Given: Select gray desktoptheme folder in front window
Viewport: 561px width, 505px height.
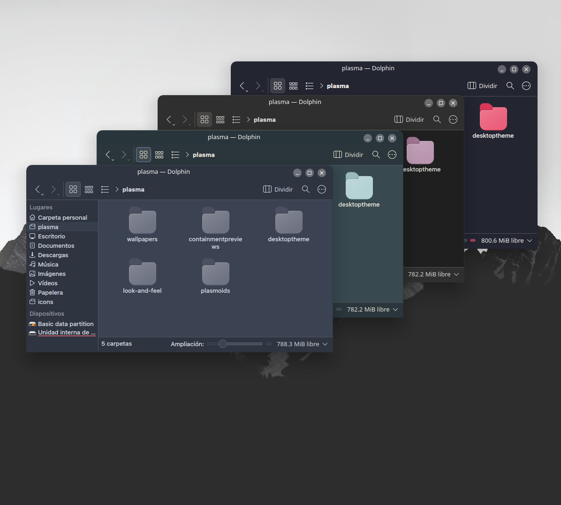Looking at the screenshot, I should click(x=289, y=225).
